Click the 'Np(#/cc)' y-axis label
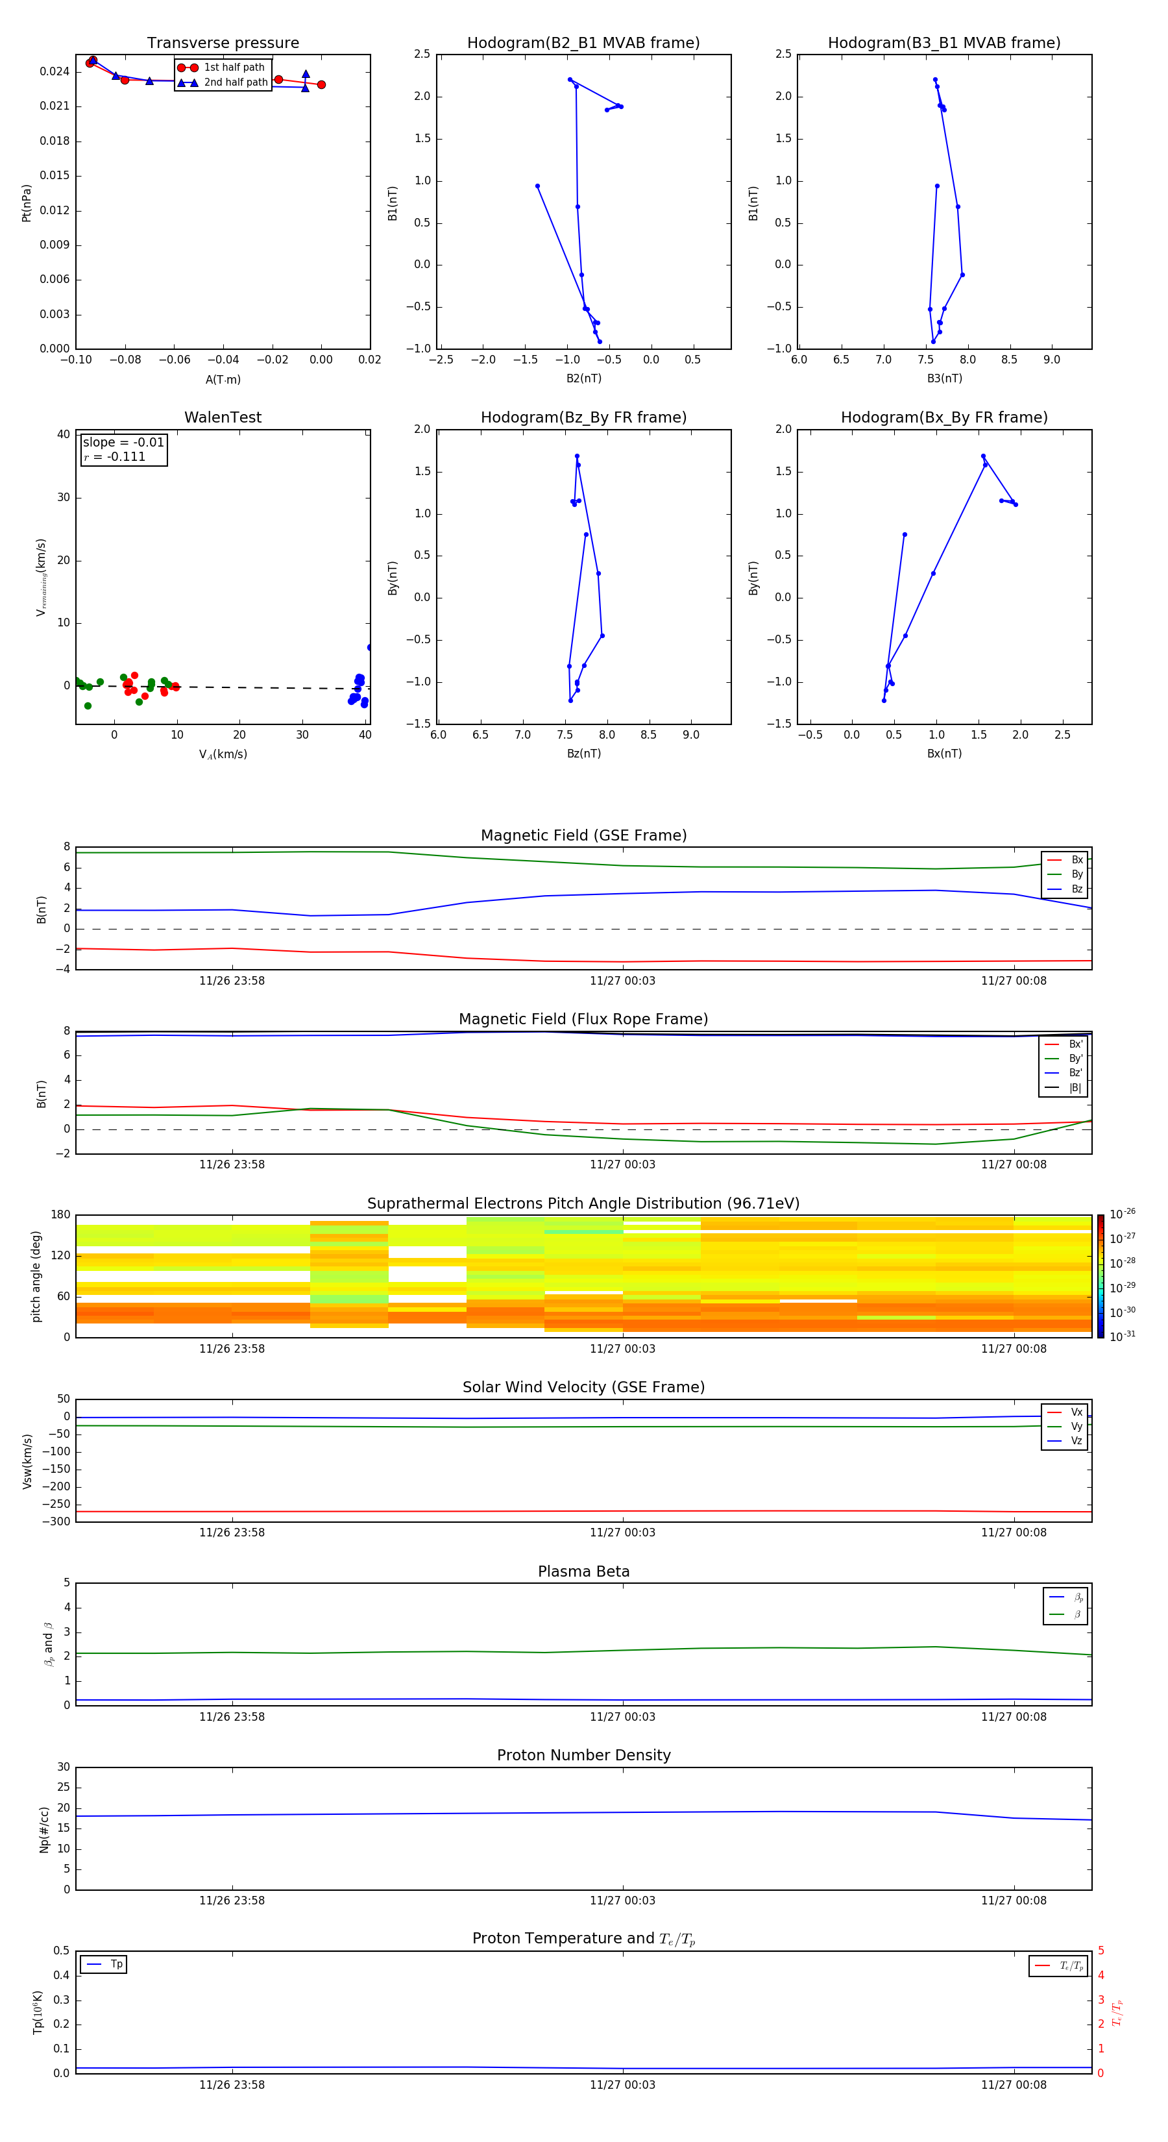The width and height of the screenshot is (1168, 2142). pos(44,1829)
